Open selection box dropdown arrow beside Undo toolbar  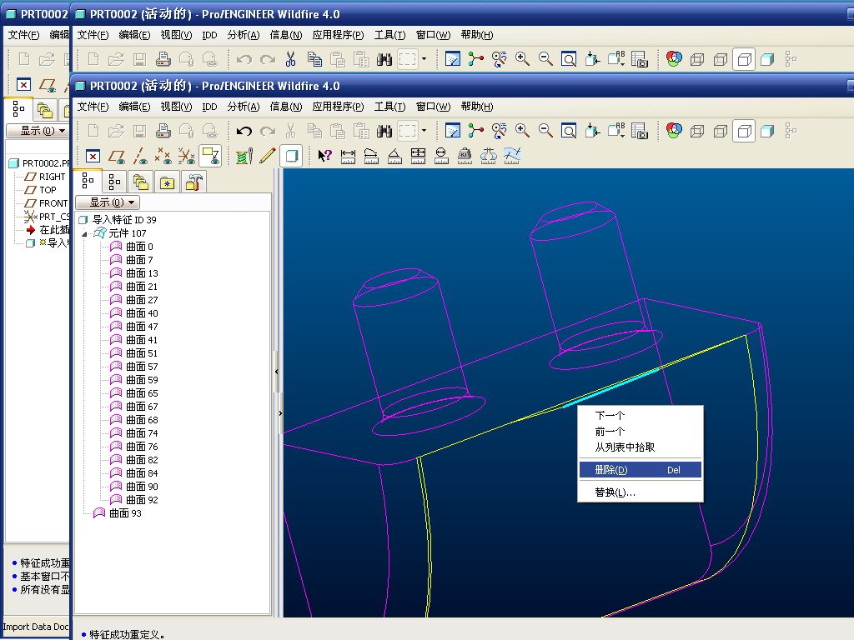(x=424, y=131)
